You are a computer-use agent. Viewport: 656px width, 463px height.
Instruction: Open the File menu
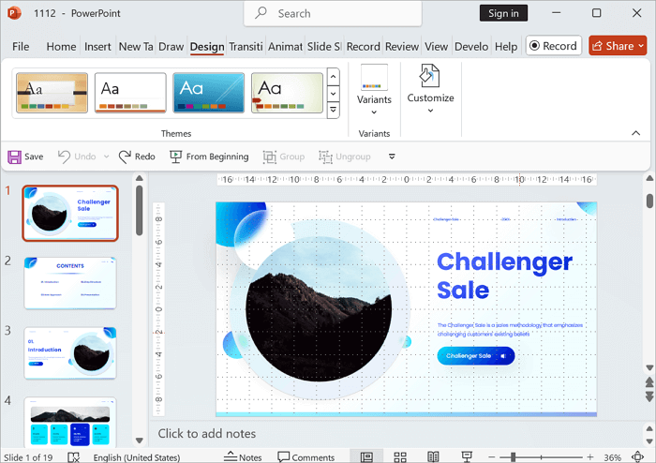21,47
